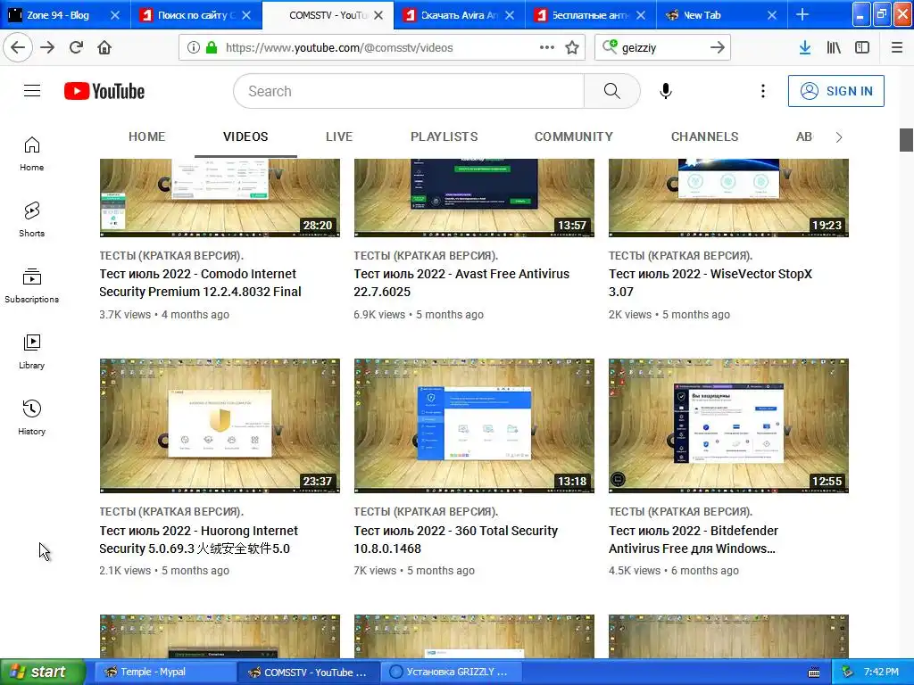The image size is (914, 685).
Task: Bookmark this page with the star icon
Action: click(572, 48)
